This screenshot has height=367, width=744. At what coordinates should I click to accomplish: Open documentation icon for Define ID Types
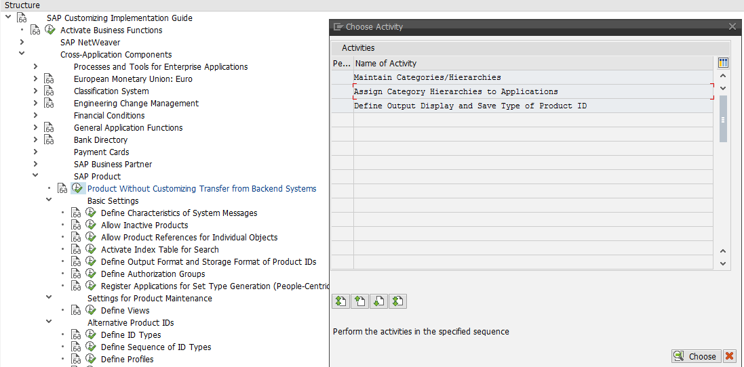point(76,335)
